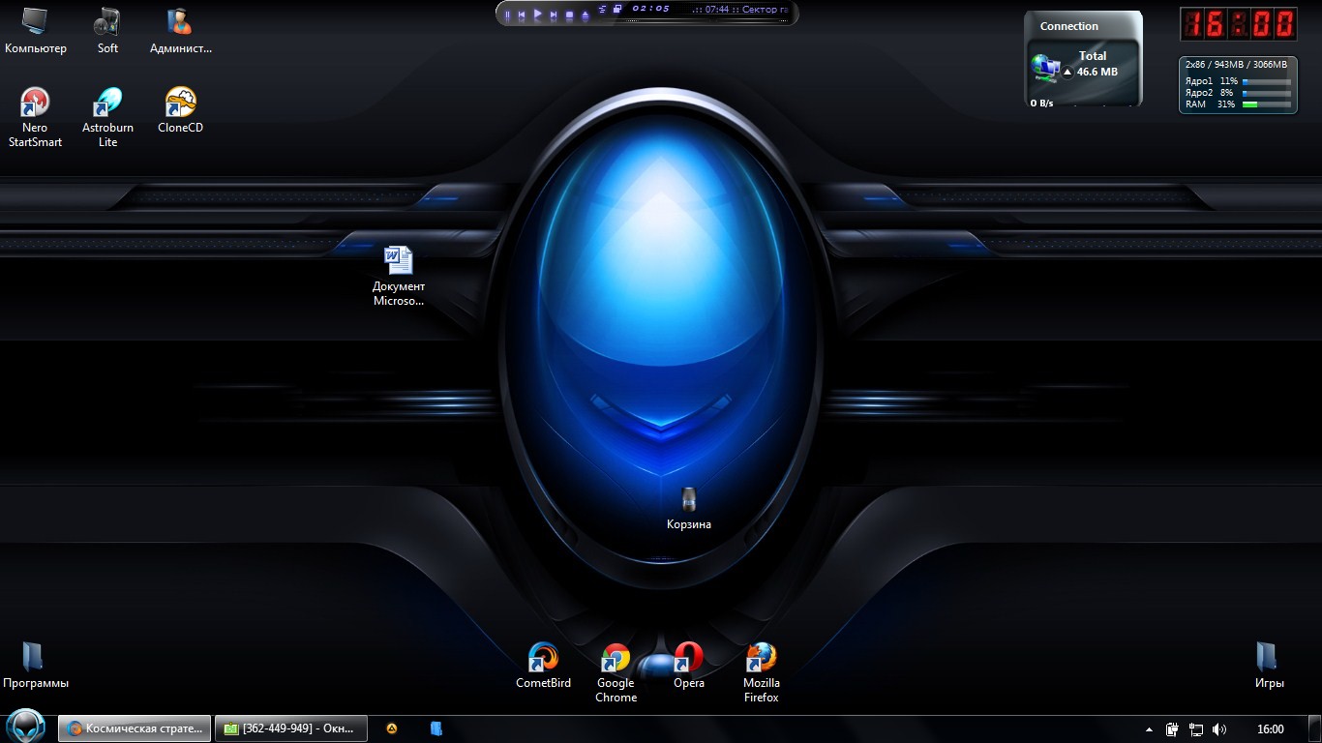The image size is (1322, 743).
Task: Click the 46.6 MB total value
Action: point(1097,72)
